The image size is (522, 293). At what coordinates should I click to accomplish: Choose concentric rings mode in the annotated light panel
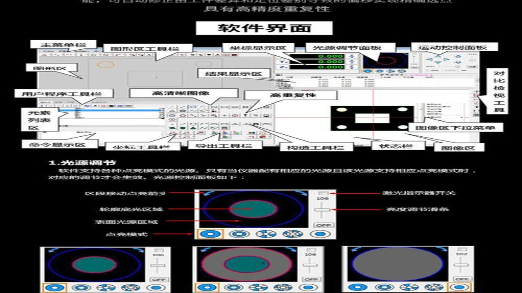(239, 234)
